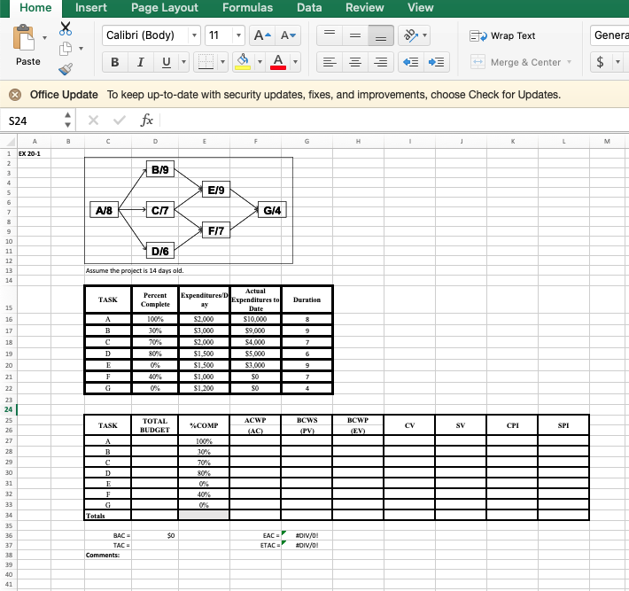Click the currency dollar format icon
Screen dimensions: 629x591
[x=600, y=62]
